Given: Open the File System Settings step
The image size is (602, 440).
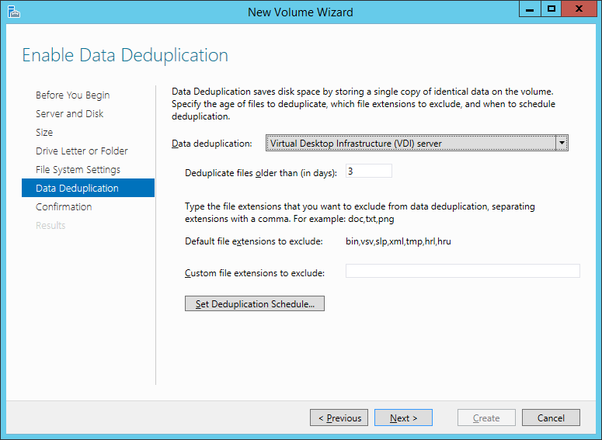Looking at the screenshot, I should click(x=78, y=169).
